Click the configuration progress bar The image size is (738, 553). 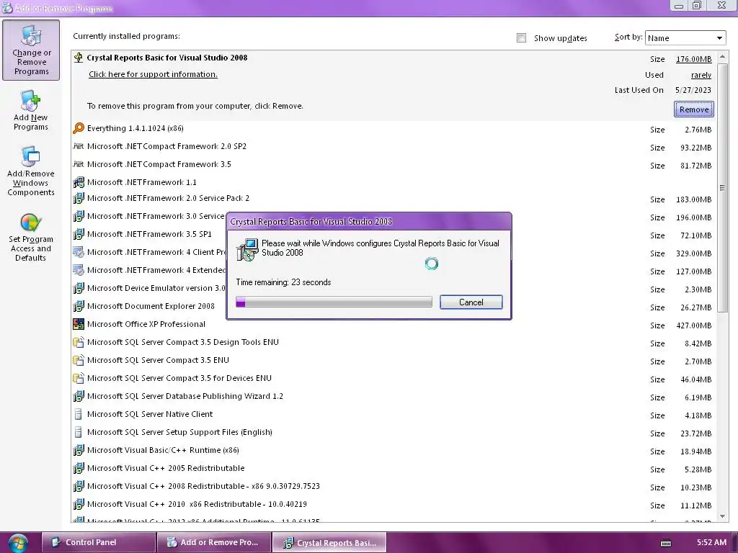click(334, 302)
